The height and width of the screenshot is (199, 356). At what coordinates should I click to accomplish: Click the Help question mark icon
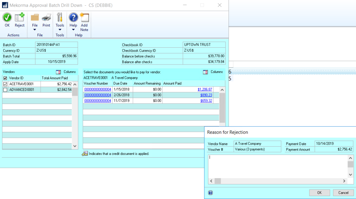pyautogui.click(x=73, y=17)
